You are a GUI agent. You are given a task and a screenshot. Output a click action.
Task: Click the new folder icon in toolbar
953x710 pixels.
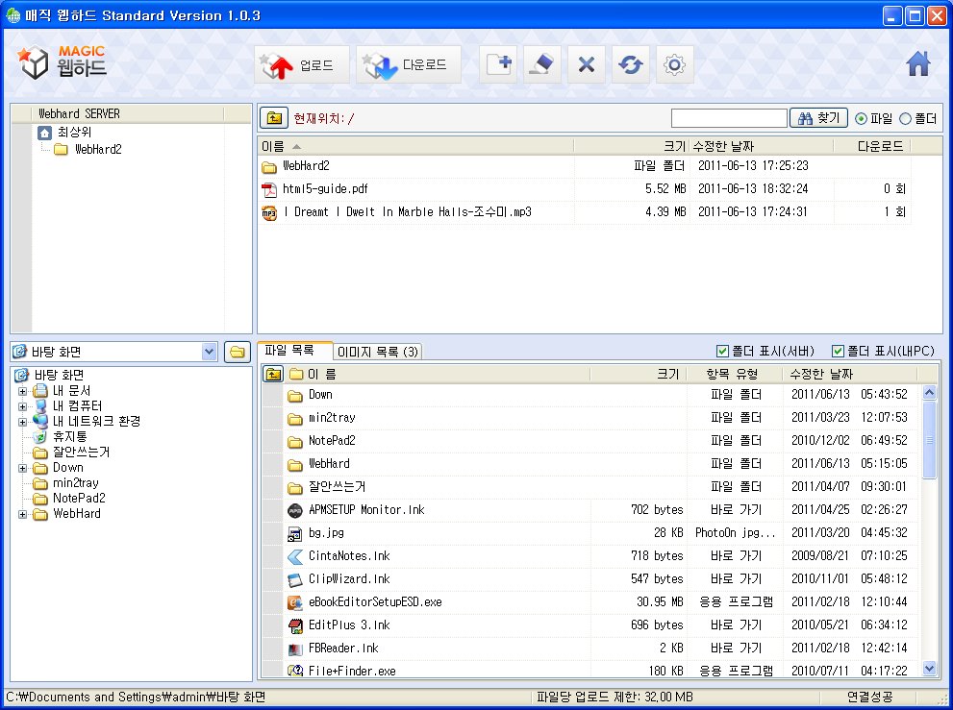498,64
